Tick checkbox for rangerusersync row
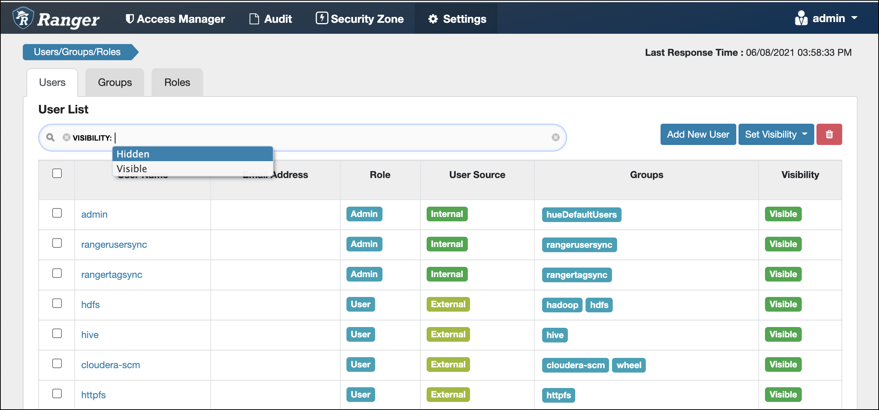Viewport: 879px width, 410px height. (57, 243)
